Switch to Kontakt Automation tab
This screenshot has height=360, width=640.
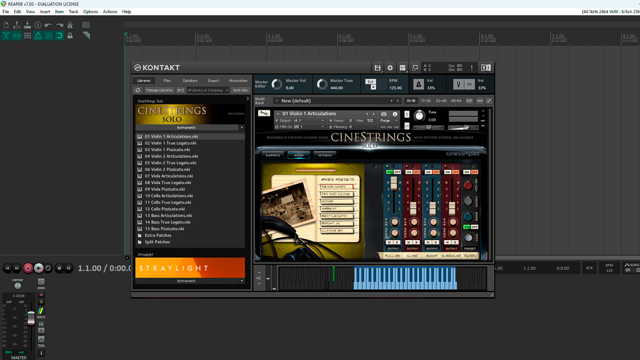238,81
